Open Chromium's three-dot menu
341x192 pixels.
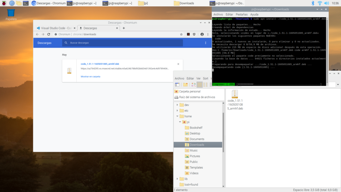click(208, 34)
